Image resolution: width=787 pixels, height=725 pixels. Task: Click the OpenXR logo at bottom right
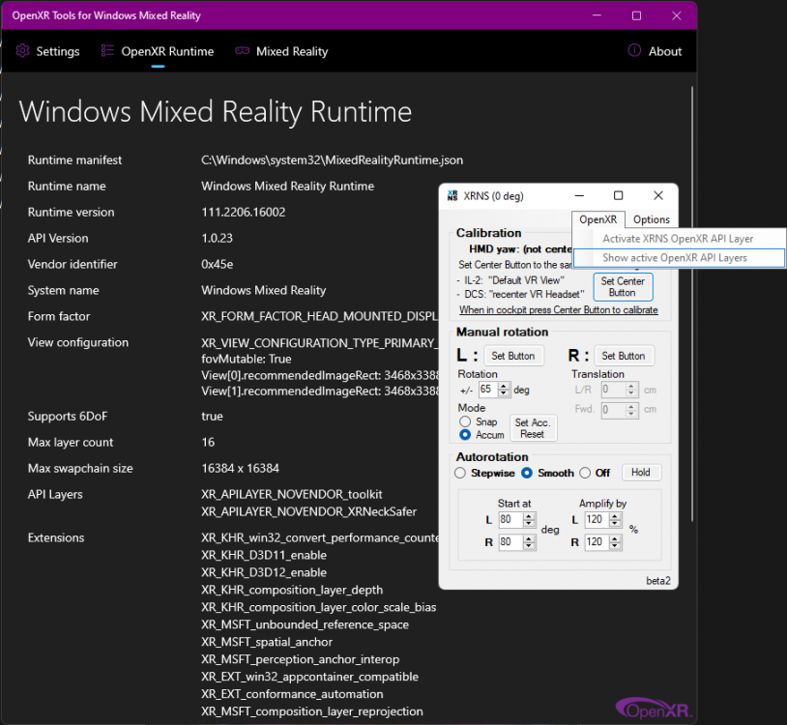[x=654, y=709]
